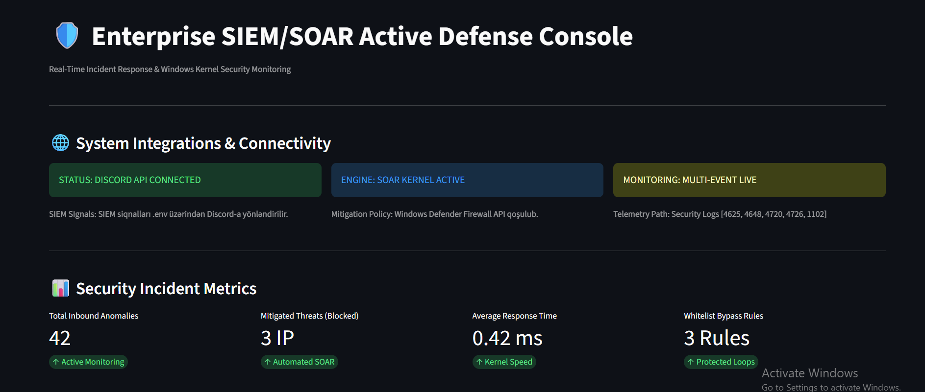This screenshot has width=925, height=392.
Task: Select the yellow Multi-Event Live monitoring box
Action: (750, 180)
